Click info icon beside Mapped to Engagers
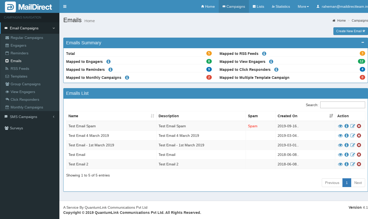 [x=108, y=62]
